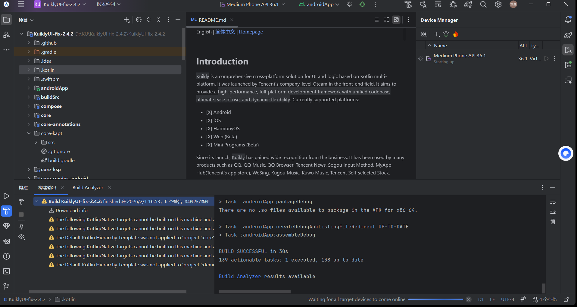Toggle read-only lock icon in status bar
This screenshot has height=307, width=577.
[x=566, y=299]
